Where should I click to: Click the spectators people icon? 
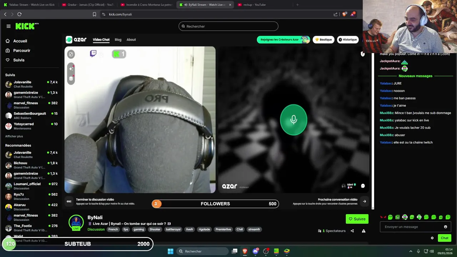pyautogui.click(x=320, y=231)
